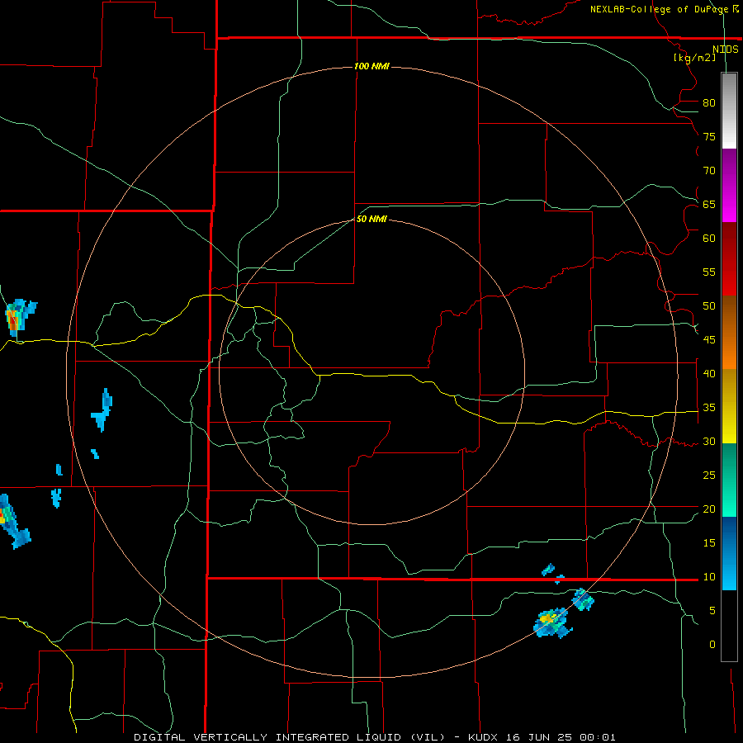Click the NIDS label above the color scale
This screenshot has height=743, width=743.
(x=725, y=50)
